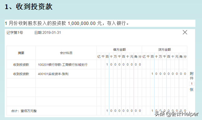
Task: Select the voucher number 记字第1号
Action: [15, 32]
